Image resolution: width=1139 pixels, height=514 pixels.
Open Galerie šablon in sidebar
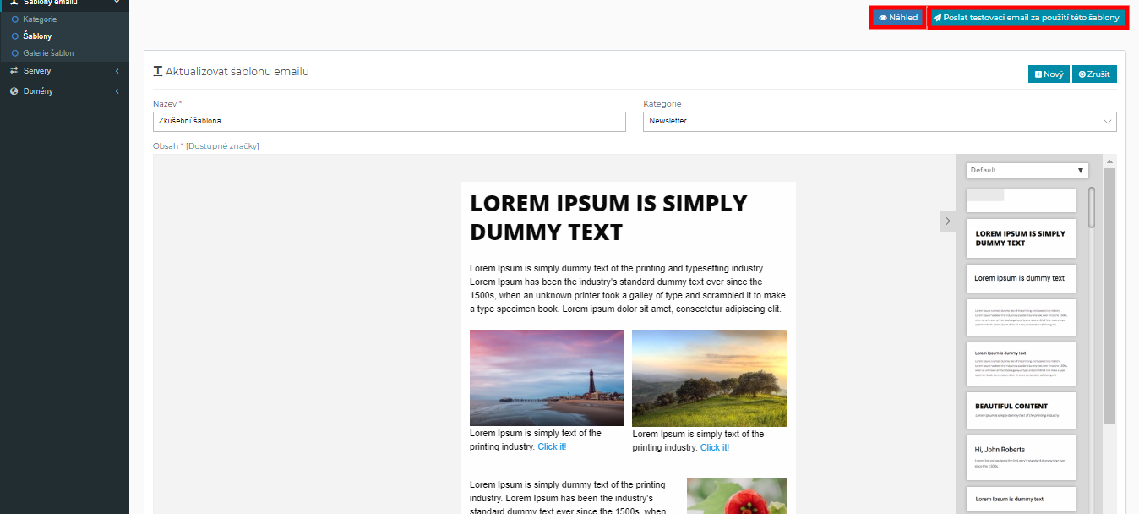click(48, 53)
